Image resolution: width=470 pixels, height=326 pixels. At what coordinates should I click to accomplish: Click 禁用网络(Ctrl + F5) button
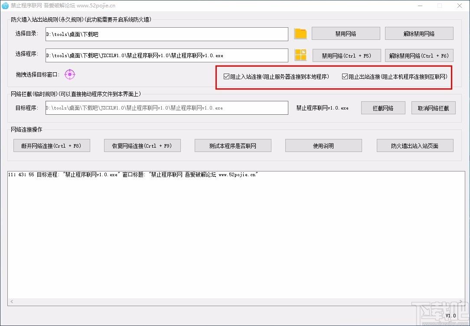[x=346, y=55]
